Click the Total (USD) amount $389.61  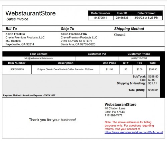point(153,90)
